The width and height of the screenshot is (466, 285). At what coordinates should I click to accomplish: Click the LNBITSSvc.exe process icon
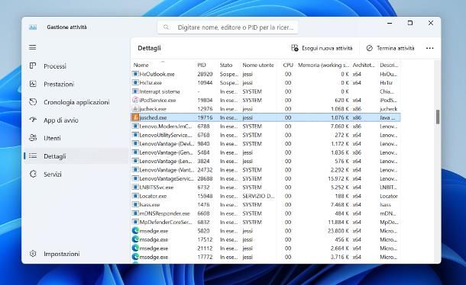pos(135,187)
